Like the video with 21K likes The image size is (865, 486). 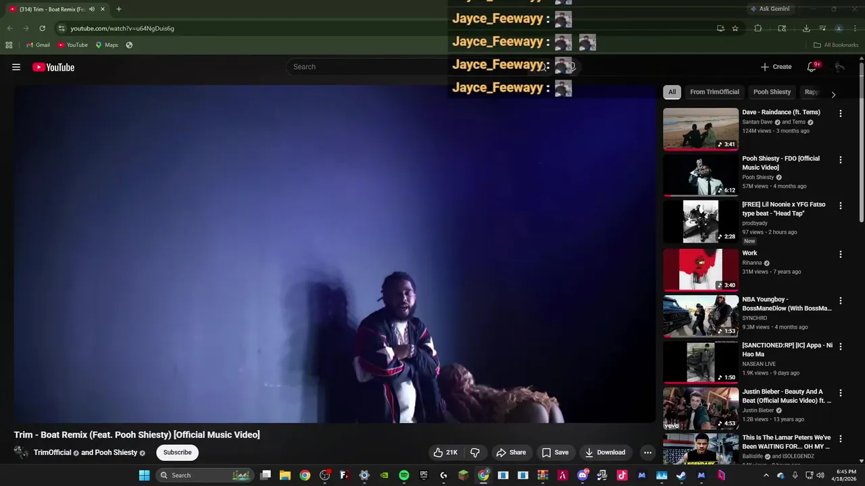point(445,452)
